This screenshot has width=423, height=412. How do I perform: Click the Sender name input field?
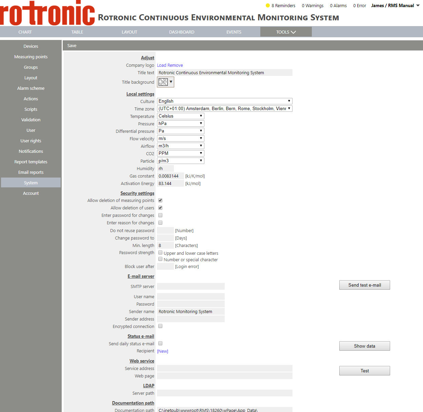coord(191,311)
